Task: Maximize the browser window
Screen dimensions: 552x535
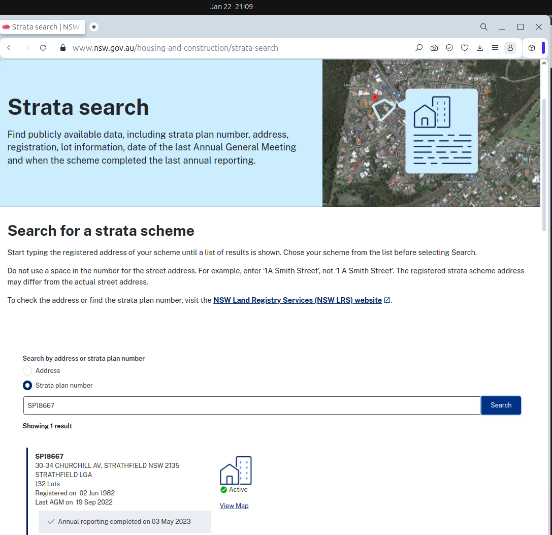Action: pos(521,27)
